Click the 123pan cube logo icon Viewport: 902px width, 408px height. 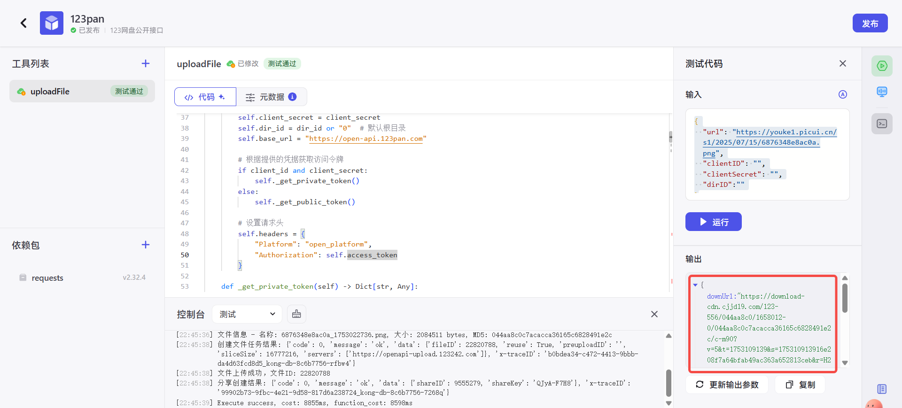click(x=52, y=23)
